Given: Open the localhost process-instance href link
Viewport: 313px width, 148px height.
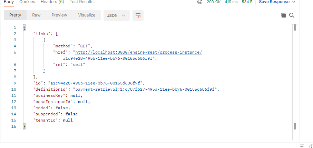Looking at the screenshot, I should (x=138, y=52).
